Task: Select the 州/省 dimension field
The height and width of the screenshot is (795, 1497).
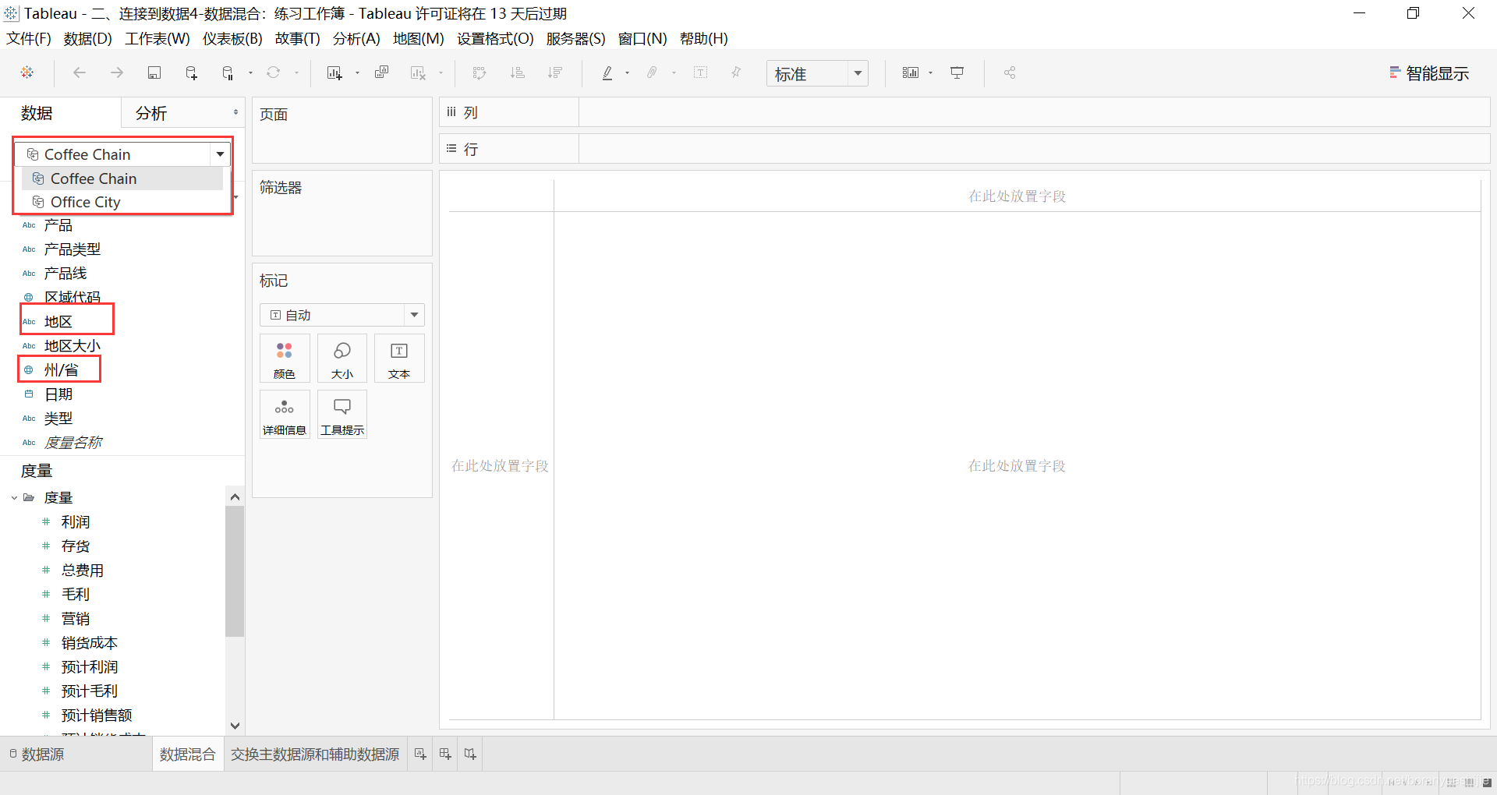Action: point(60,369)
